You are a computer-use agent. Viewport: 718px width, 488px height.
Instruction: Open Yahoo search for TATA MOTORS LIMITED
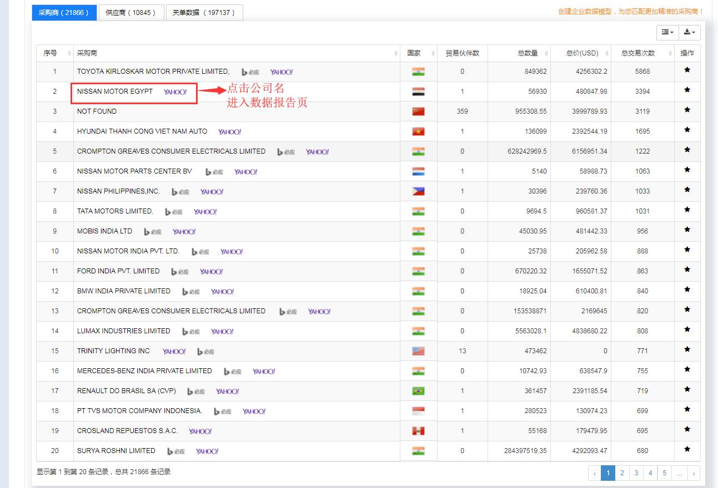tap(205, 212)
